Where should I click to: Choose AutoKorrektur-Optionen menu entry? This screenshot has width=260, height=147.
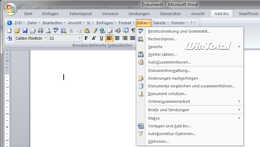tap(190, 134)
